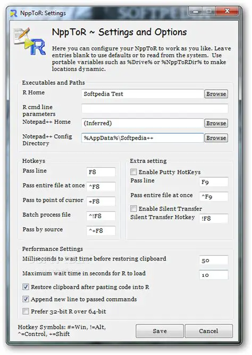Click the Notepad++ Config Directory field

point(142,138)
